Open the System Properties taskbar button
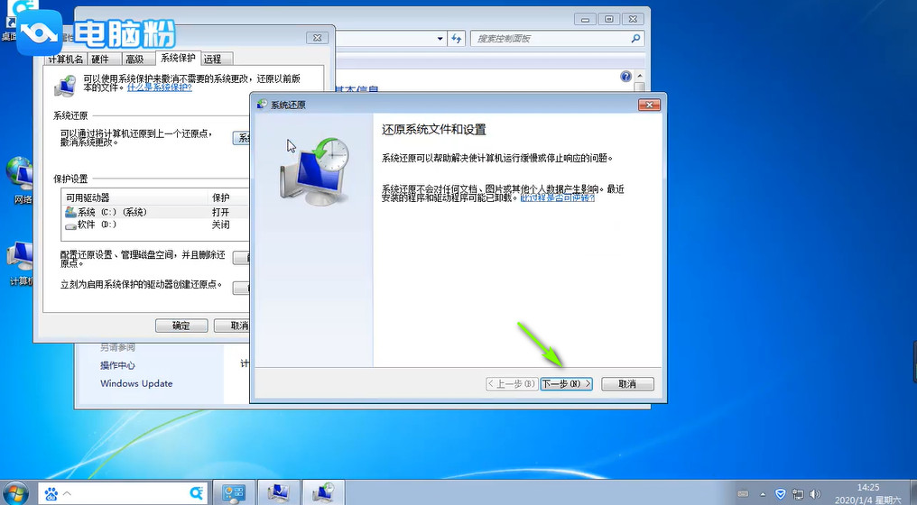Viewport: 917px width, 505px height. 278,492
